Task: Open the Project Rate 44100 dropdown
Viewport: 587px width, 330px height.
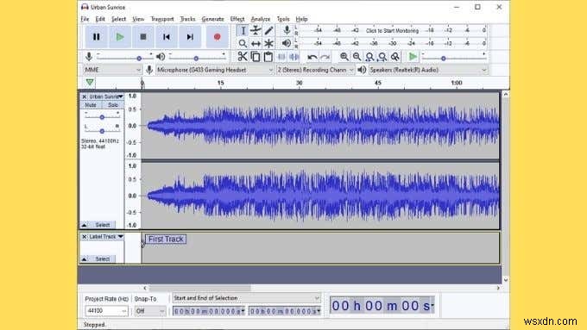Action: 106,311
